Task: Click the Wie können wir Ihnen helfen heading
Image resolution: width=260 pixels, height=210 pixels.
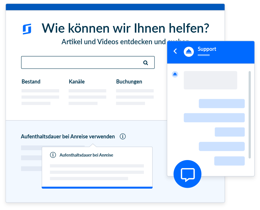Action: click(125, 28)
